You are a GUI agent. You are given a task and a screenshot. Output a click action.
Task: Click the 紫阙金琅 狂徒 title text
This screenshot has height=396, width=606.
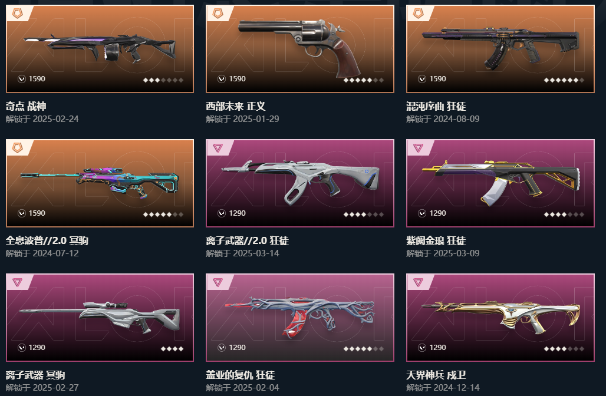[x=436, y=240]
